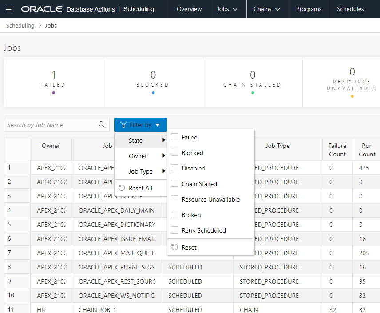Click the green dot under Chain Stalled
Screen dimensions: 380x313
click(x=253, y=93)
